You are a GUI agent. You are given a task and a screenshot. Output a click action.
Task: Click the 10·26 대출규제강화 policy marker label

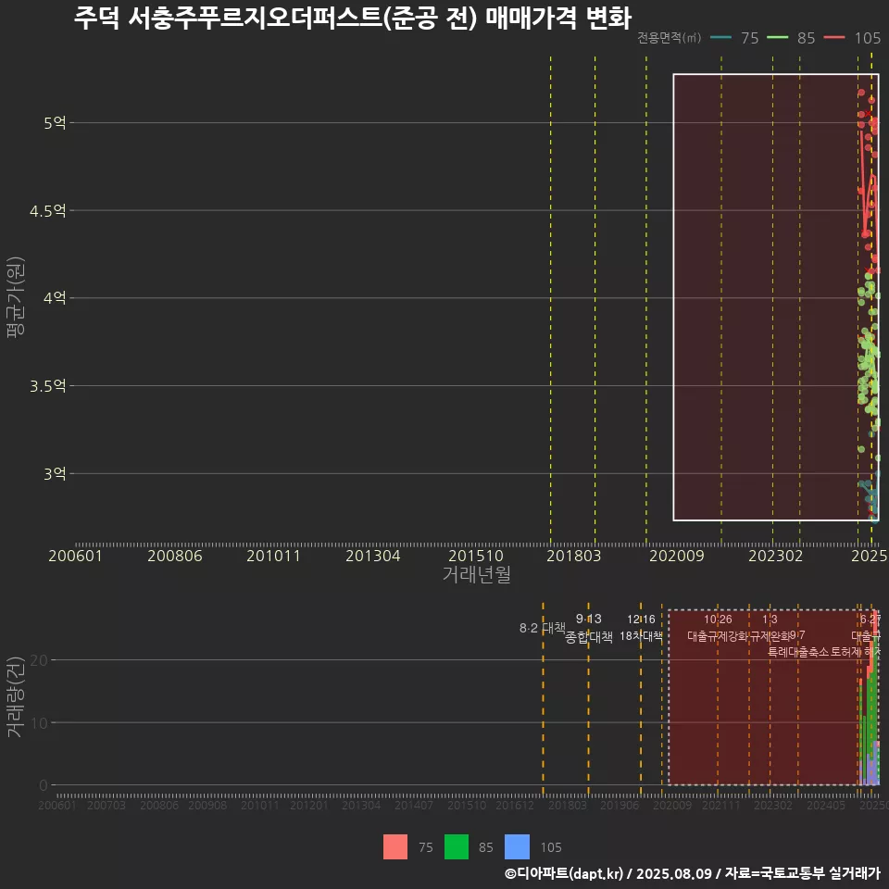pyautogui.click(x=718, y=628)
